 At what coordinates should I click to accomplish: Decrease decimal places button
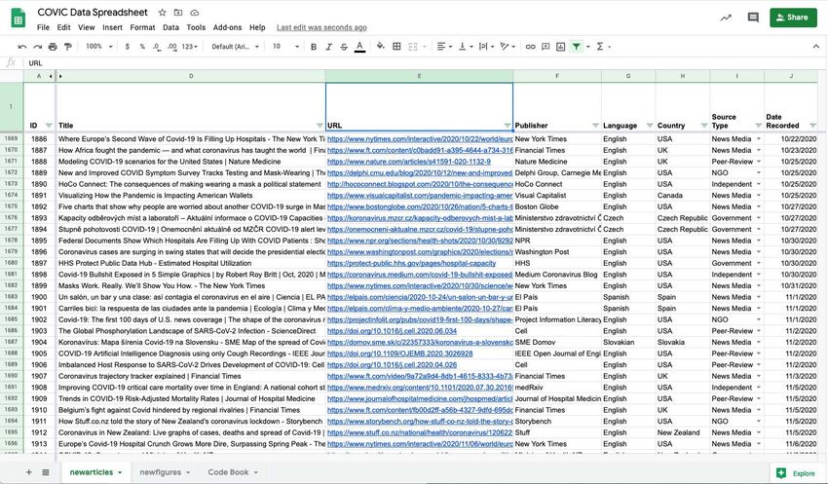pos(157,47)
